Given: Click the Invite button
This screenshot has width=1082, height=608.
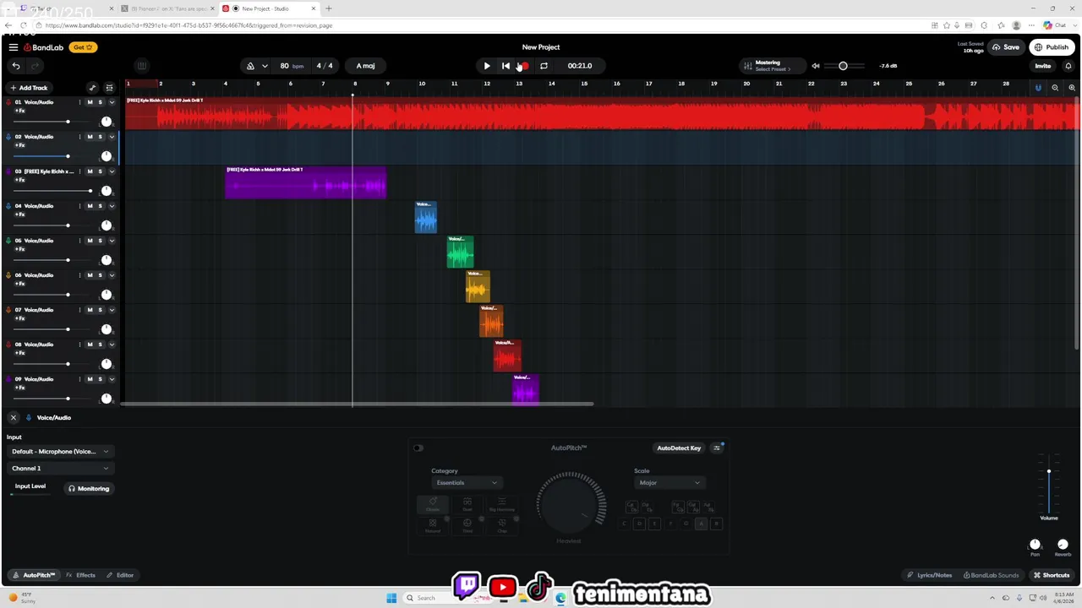Looking at the screenshot, I should (1043, 66).
